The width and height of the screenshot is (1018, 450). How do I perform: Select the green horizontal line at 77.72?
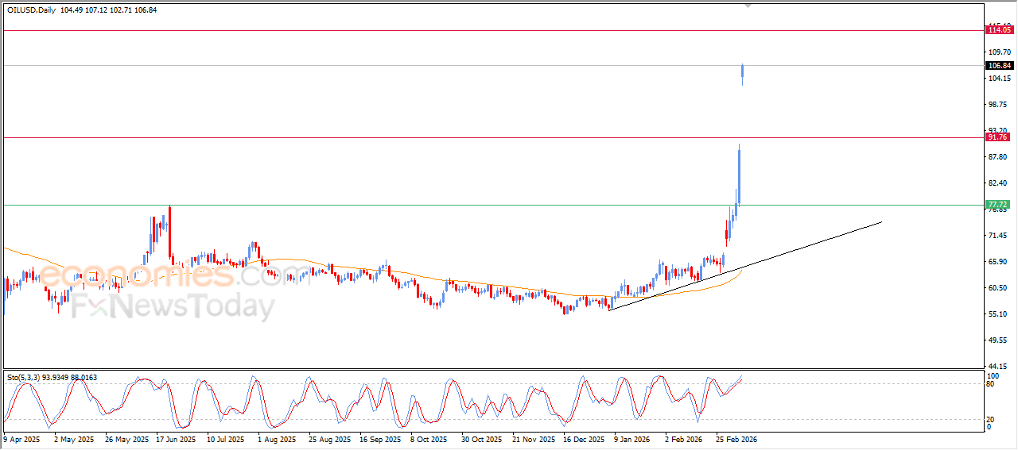pyautogui.click(x=398, y=205)
